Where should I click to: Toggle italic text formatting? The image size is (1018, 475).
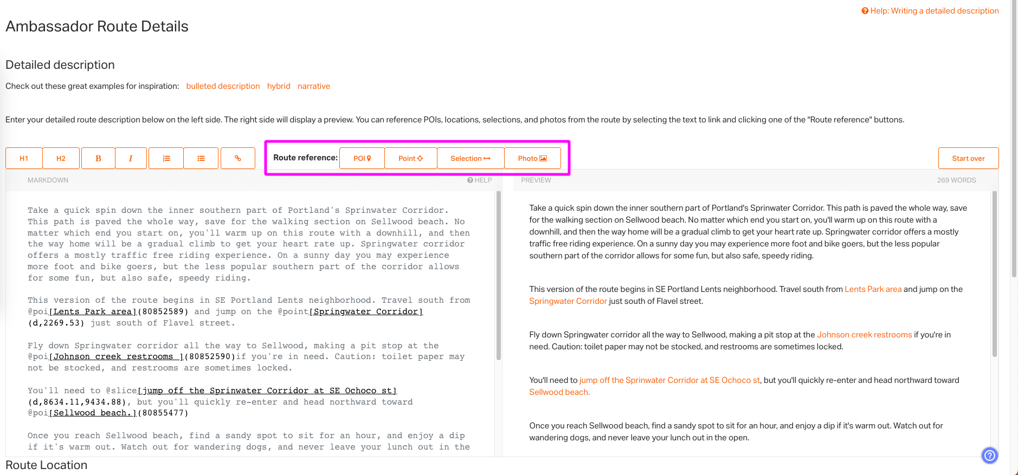coord(131,158)
